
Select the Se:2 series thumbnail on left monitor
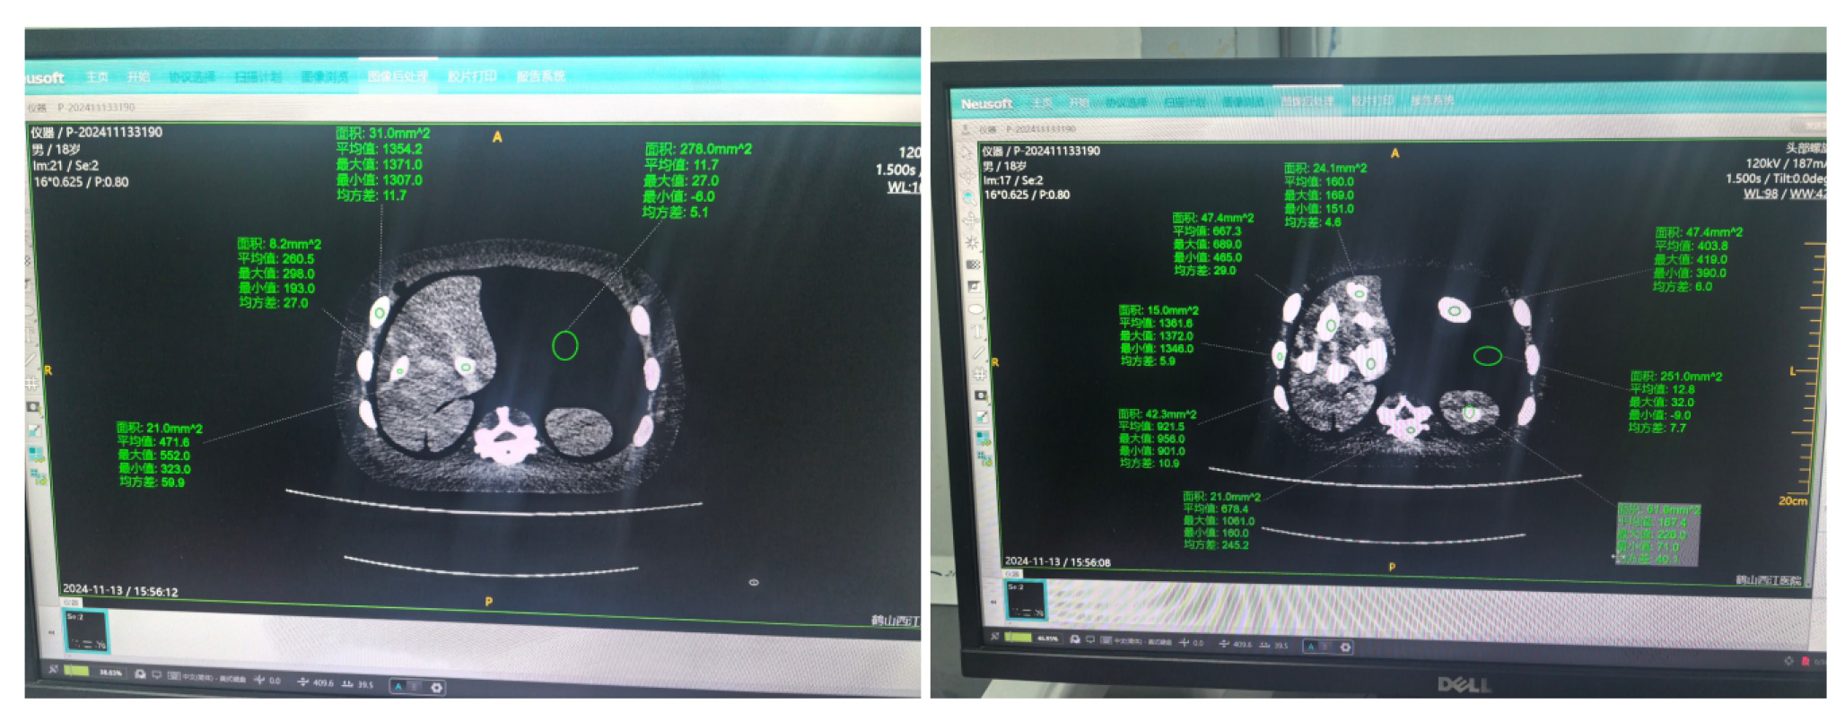tap(86, 631)
